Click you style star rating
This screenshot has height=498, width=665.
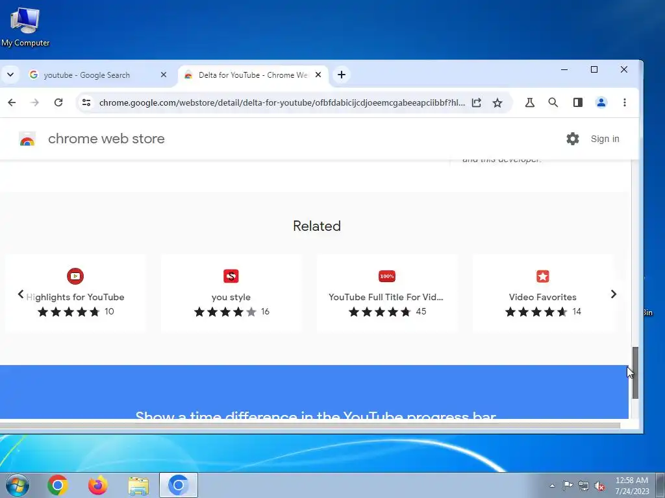pos(225,312)
